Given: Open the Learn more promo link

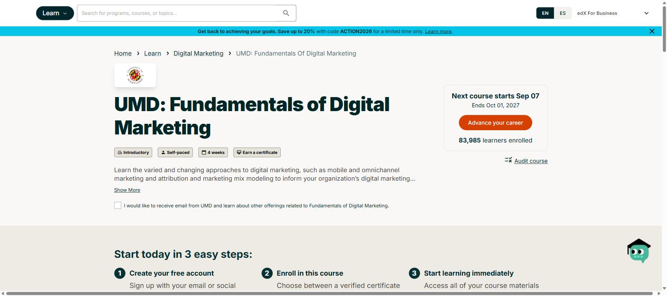Looking at the screenshot, I should (438, 31).
